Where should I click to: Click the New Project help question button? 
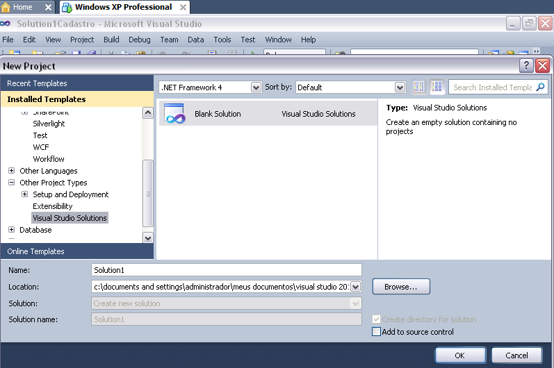coord(526,66)
